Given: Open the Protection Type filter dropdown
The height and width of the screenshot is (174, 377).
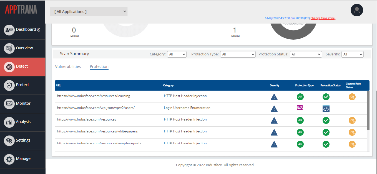Looking at the screenshot, I should click(238, 54).
